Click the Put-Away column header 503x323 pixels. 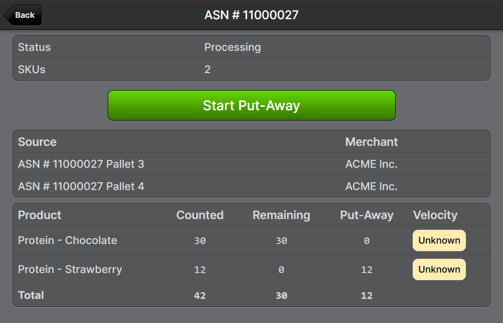tap(367, 215)
